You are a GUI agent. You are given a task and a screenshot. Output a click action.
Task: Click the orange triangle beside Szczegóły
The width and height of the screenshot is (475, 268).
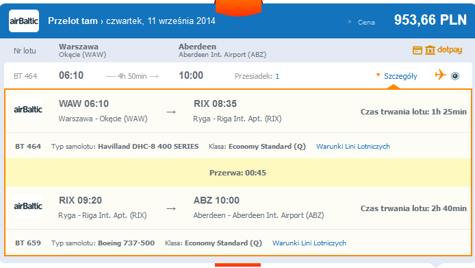click(378, 75)
